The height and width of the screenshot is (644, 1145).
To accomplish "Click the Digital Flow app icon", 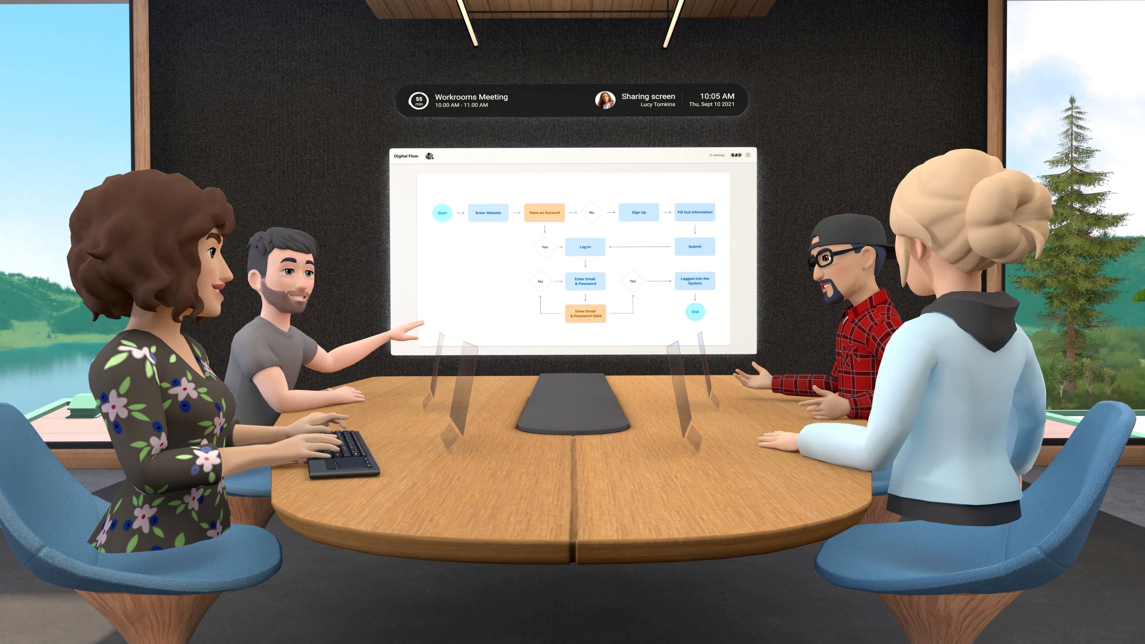I will 431,156.
